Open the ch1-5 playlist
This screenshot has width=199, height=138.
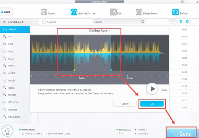pyautogui.click(x=11, y=58)
